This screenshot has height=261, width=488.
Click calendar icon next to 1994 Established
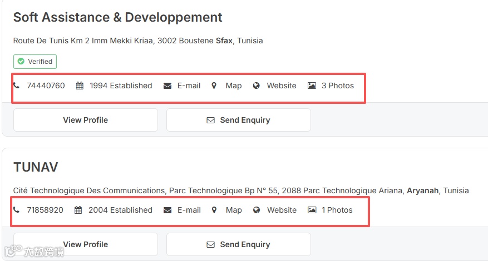click(x=80, y=86)
